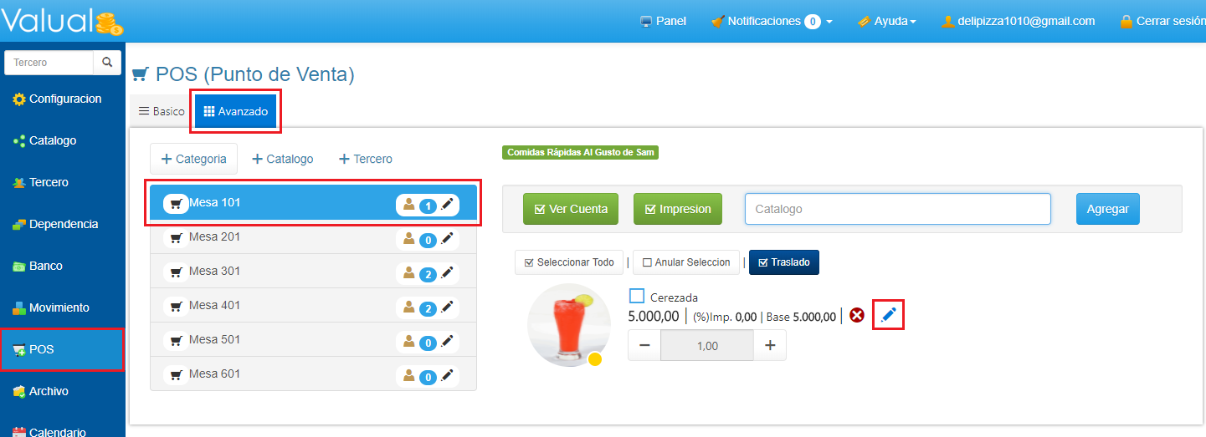Increase Cerezada quantity with plus button

770,345
